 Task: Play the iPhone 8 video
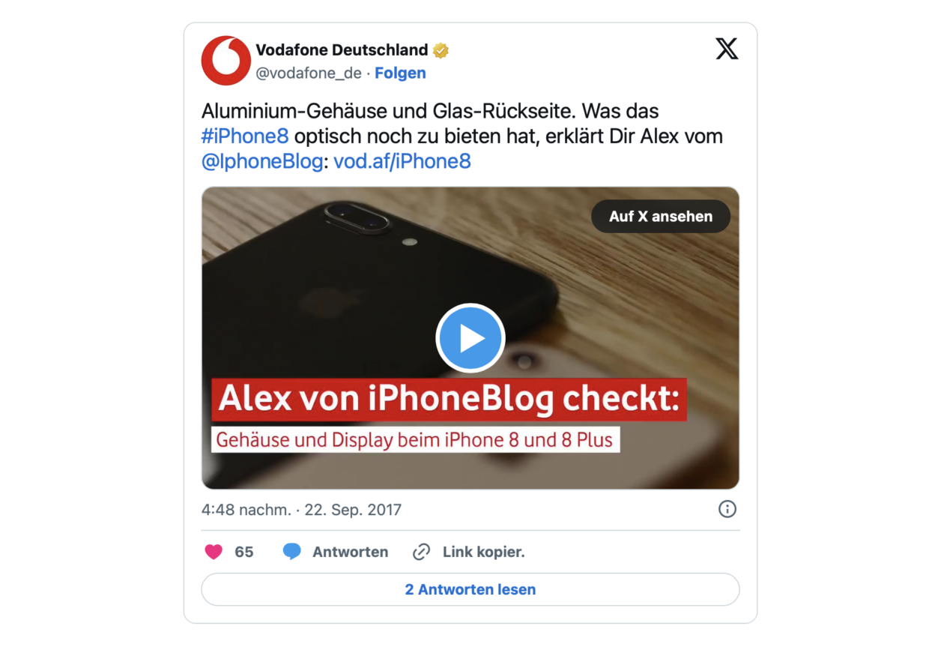pos(470,338)
